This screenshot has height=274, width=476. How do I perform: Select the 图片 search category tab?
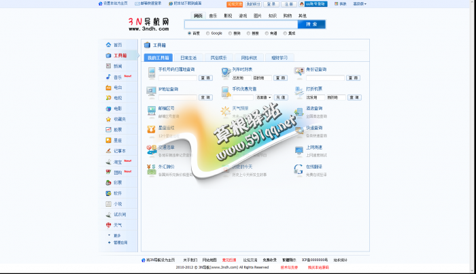(258, 16)
